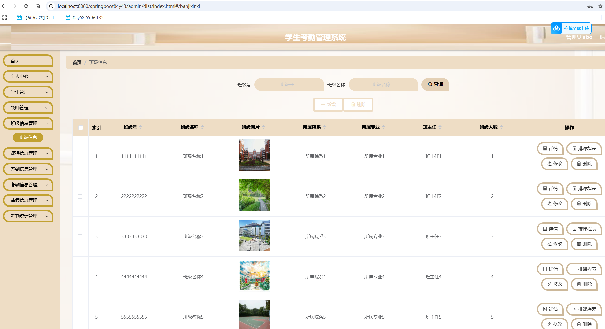Click the 班级号 search input field

[289, 85]
